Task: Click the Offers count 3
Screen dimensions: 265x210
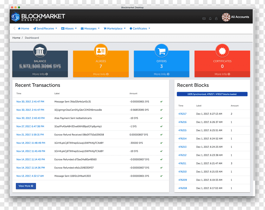Action: (162, 66)
